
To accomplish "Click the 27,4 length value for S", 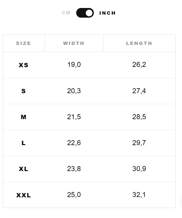I will (x=139, y=91).
